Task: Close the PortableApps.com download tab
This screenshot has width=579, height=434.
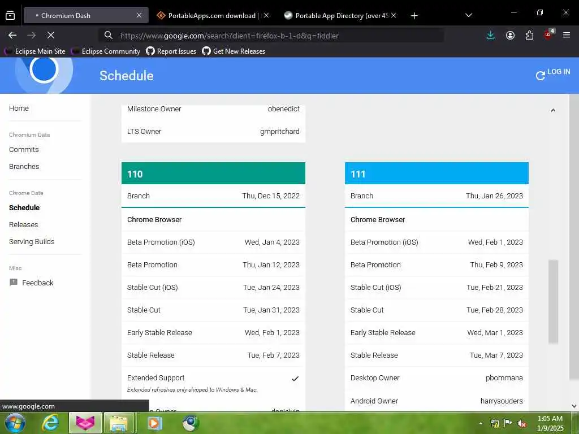Action: pyautogui.click(x=266, y=15)
